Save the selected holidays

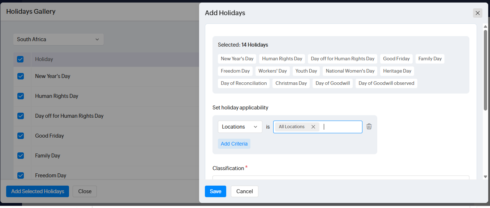click(215, 191)
